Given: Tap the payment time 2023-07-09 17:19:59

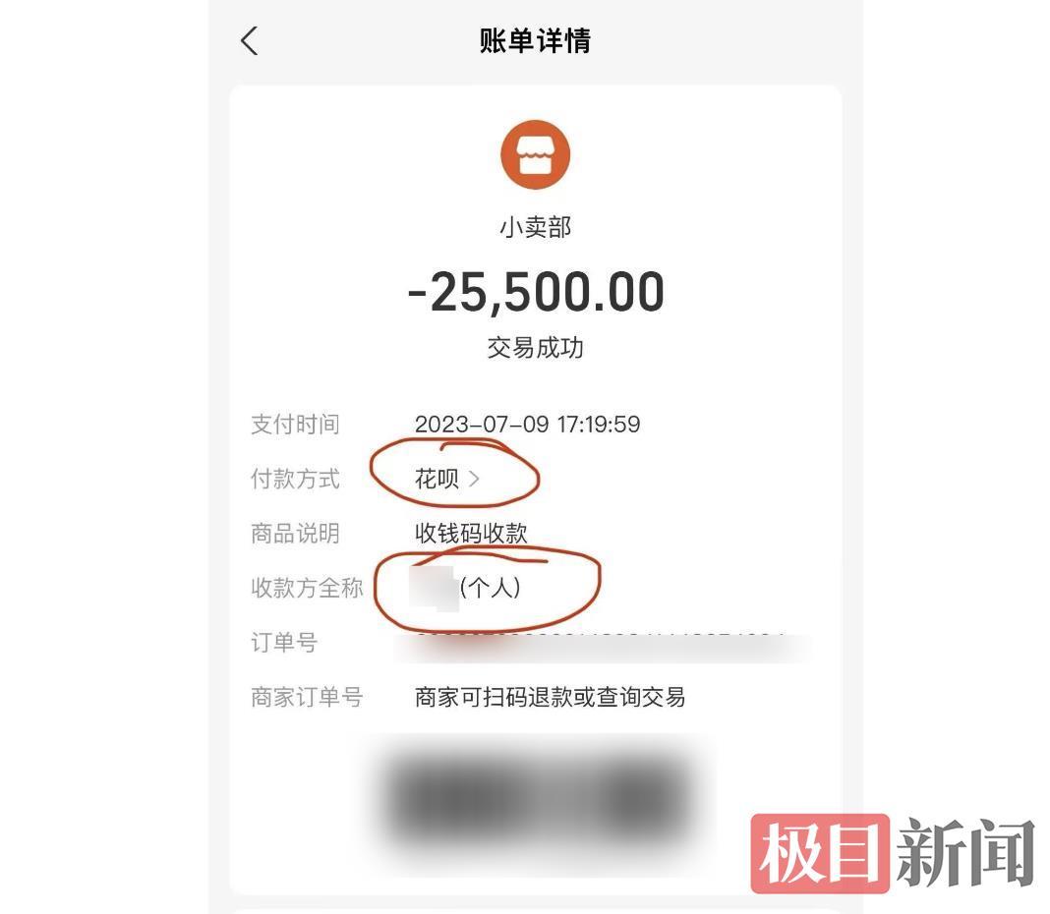Looking at the screenshot, I should pos(527,425).
